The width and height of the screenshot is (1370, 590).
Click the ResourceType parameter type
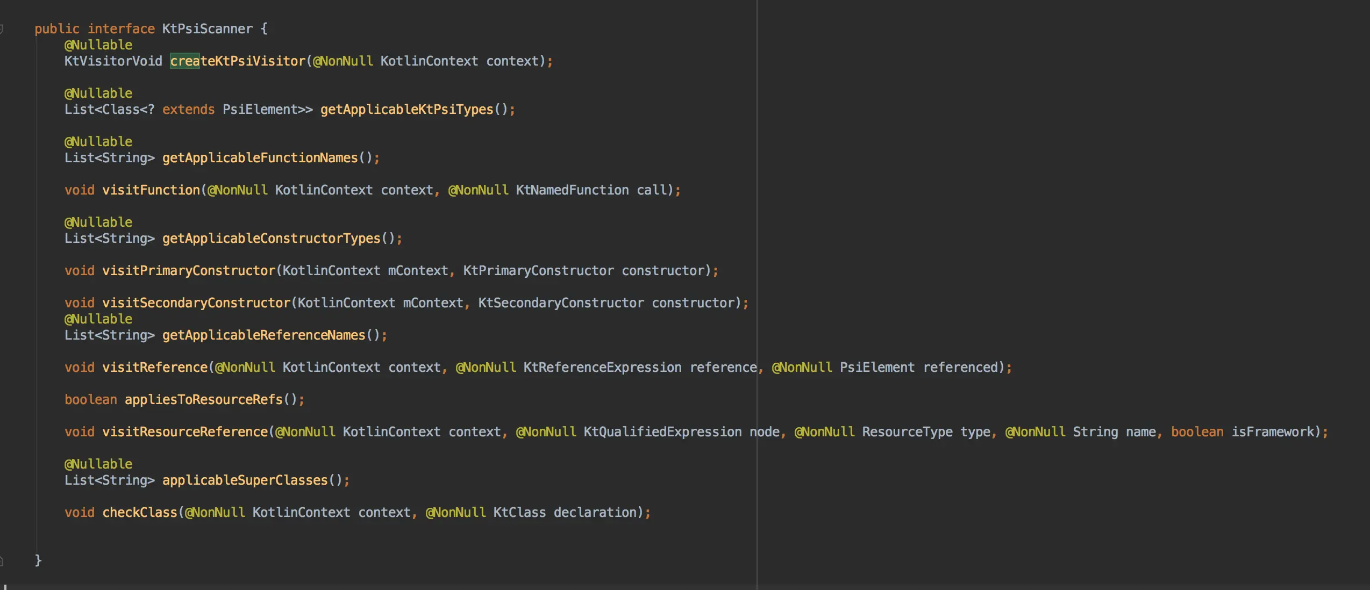click(x=907, y=432)
